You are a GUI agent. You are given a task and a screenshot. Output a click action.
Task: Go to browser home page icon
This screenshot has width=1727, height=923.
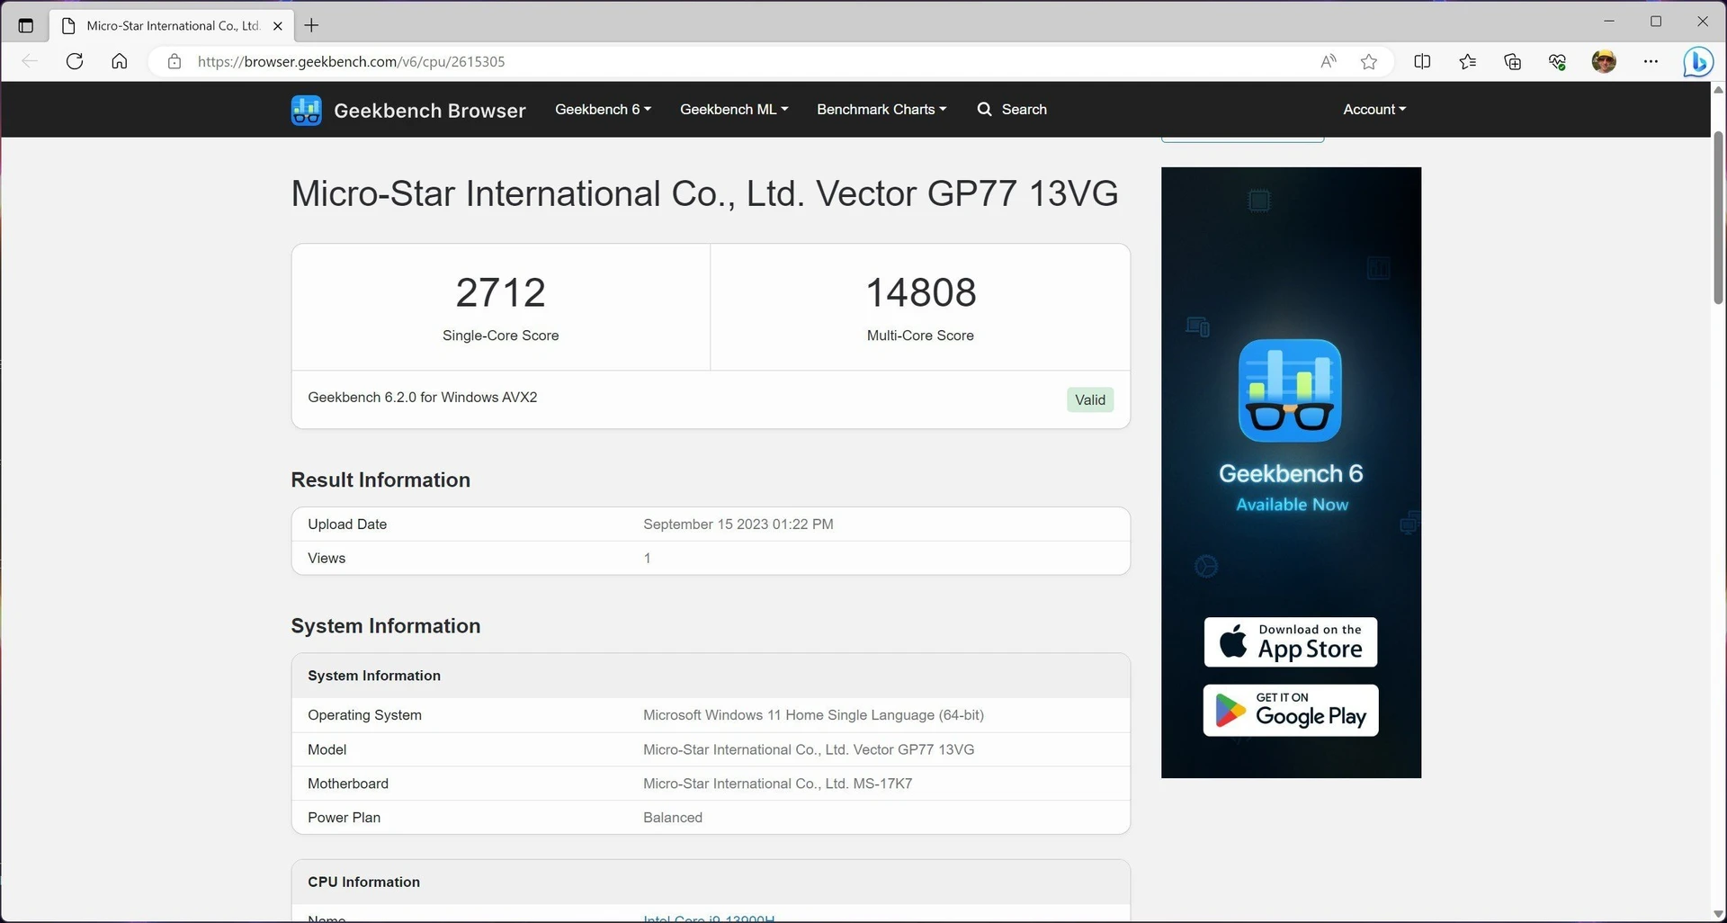(119, 61)
